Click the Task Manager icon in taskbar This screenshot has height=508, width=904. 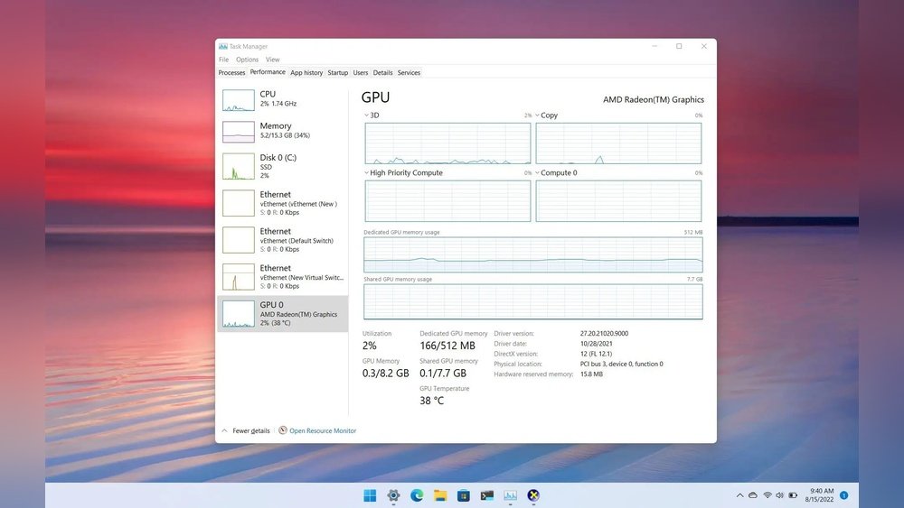[x=511, y=495]
